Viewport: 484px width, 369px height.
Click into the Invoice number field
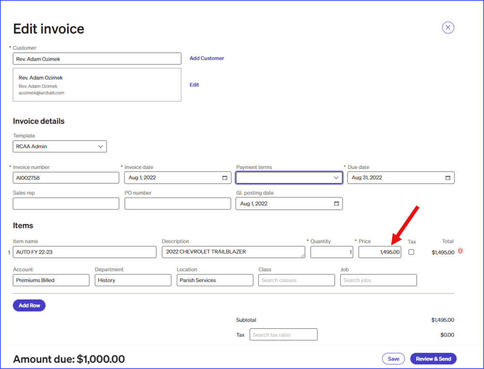(x=66, y=178)
